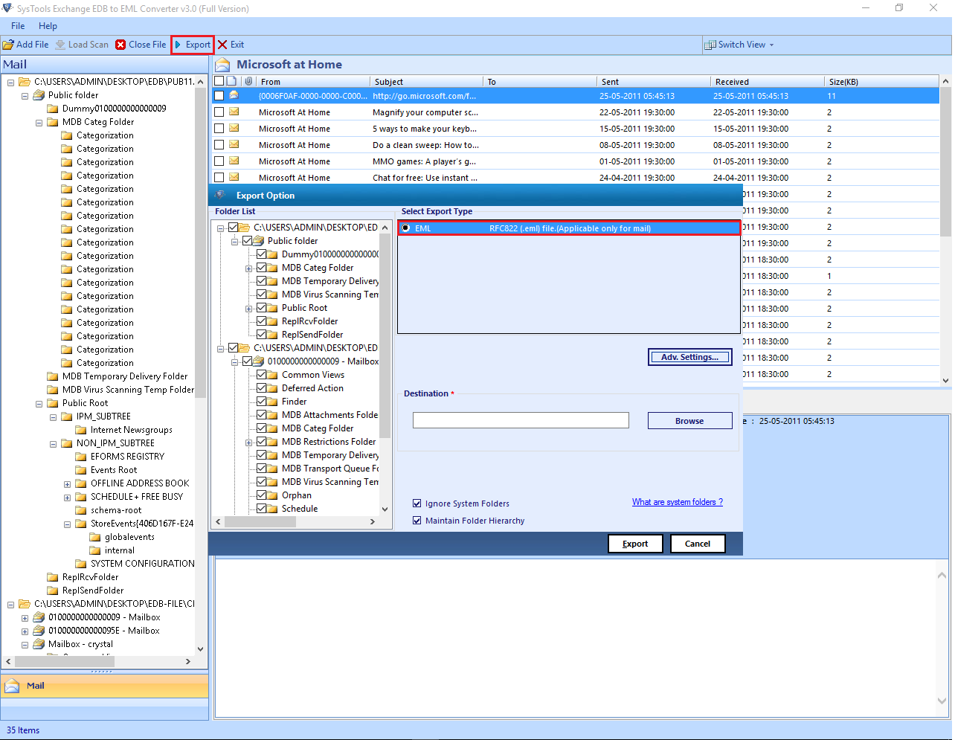Toggle the Common Views checkbox

(262, 375)
